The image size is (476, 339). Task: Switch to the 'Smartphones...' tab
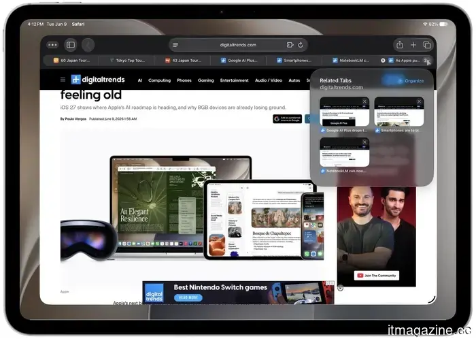point(294,61)
